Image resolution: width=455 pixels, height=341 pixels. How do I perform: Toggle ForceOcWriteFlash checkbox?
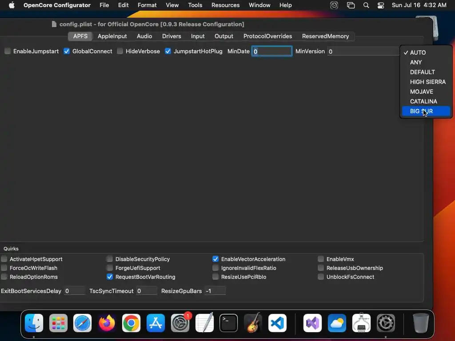(x=4, y=268)
